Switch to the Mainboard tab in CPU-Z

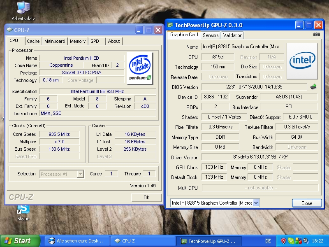point(55,41)
